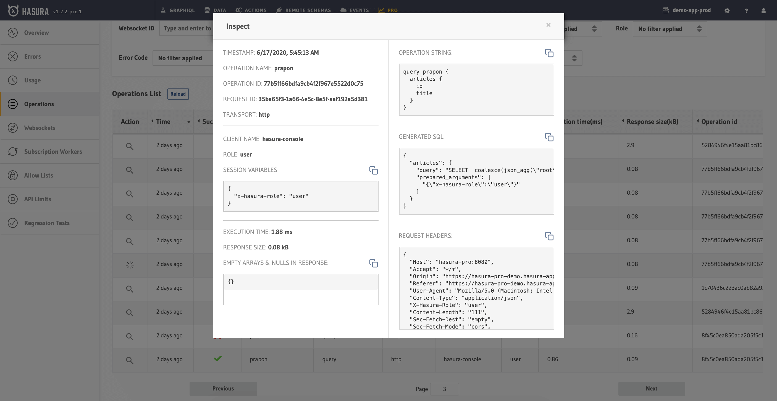Image resolution: width=777 pixels, height=401 pixels.
Task: Copy the request headers
Action: tap(549, 236)
